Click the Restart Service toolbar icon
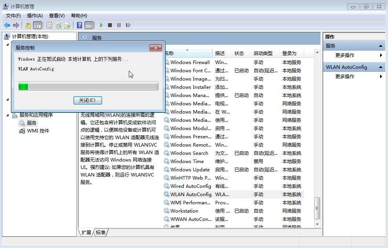This screenshot has width=388, height=248. [128, 25]
